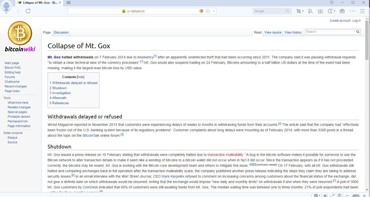370x197 pixels.
Task: Open Special pages link
Action: point(17,112)
